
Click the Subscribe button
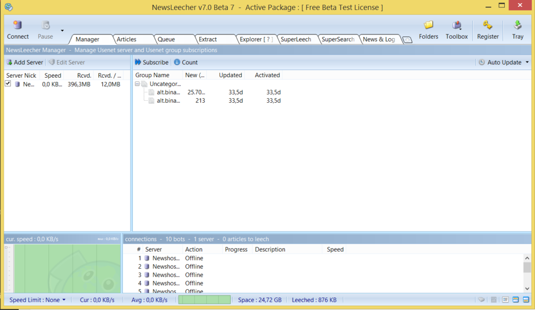(x=152, y=62)
